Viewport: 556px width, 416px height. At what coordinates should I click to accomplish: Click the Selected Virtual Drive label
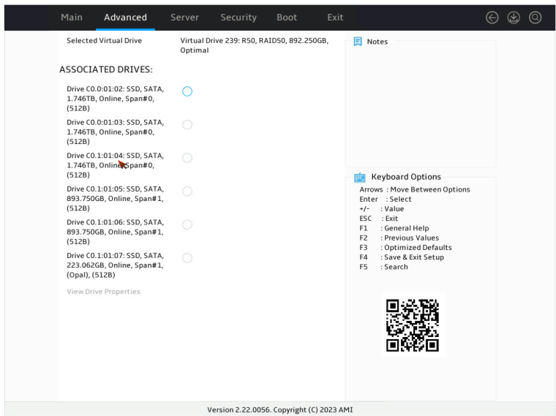(104, 40)
